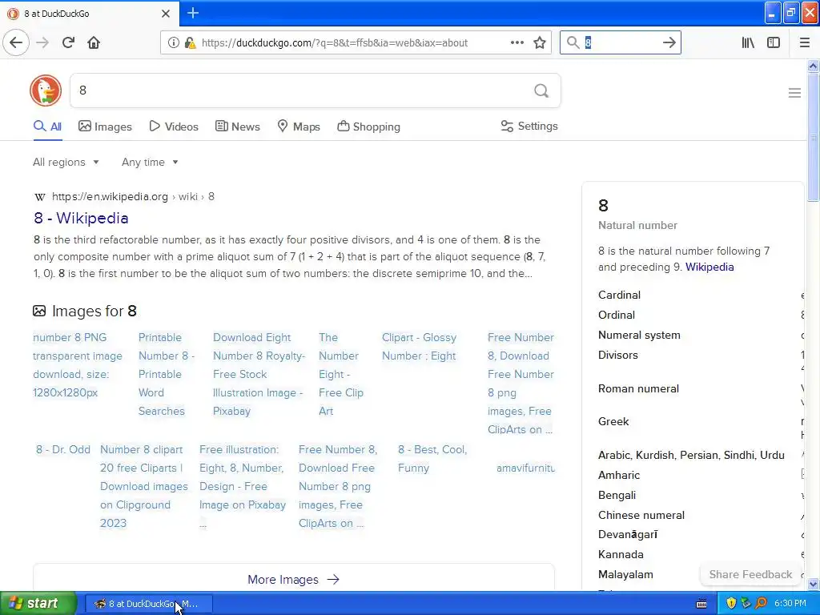
Task: Switch to the All results tab
Action: pos(47,127)
